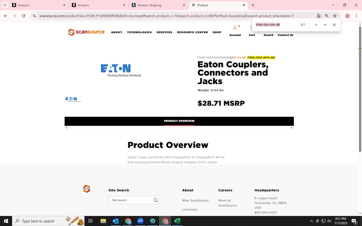
Task: Click the address bar URL
Action: pos(166,16)
